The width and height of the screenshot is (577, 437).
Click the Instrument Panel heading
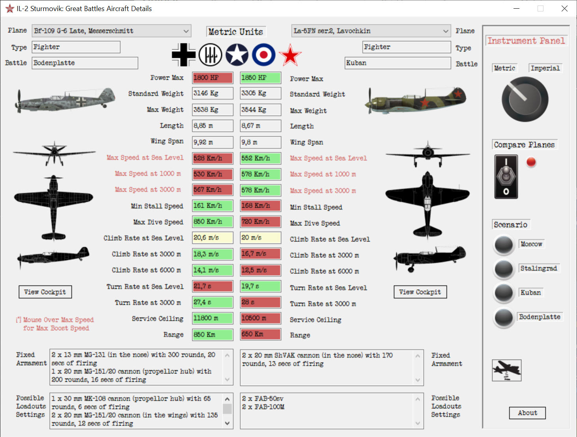(526, 41)
